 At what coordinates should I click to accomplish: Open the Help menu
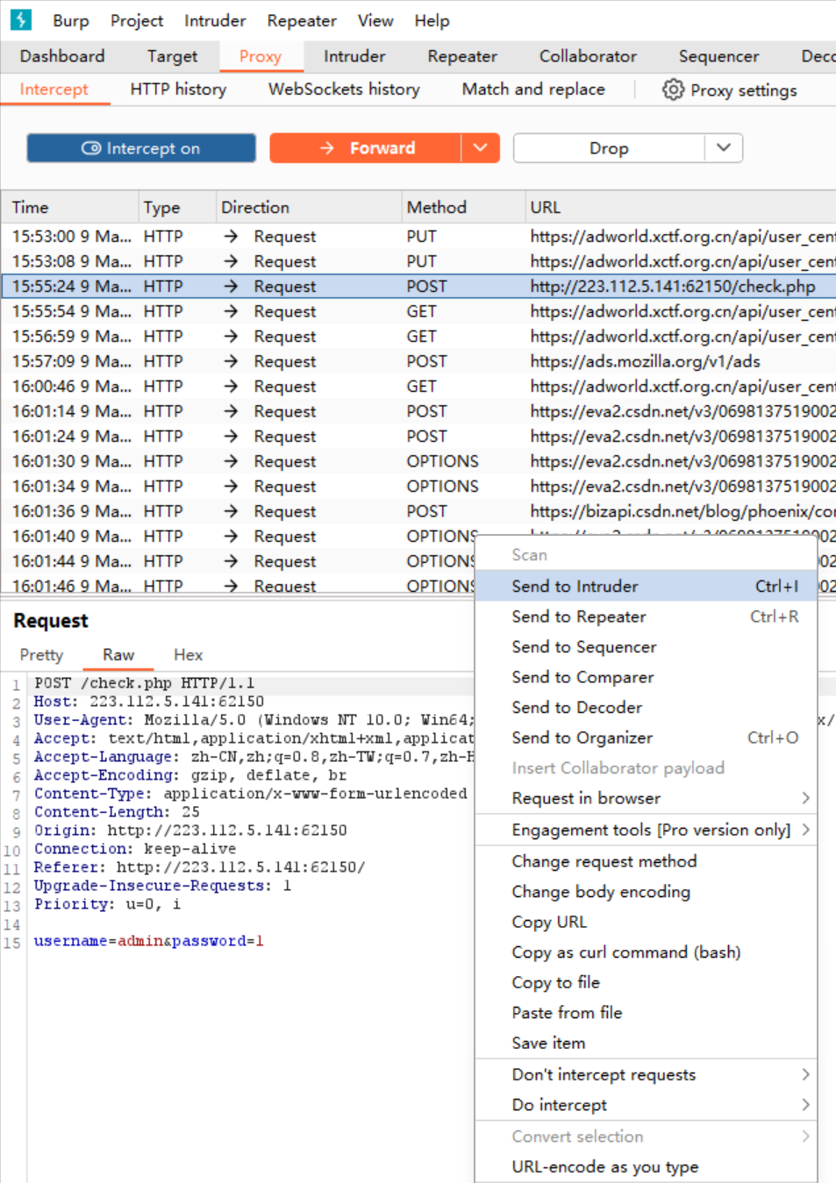[x=432, y=20]
